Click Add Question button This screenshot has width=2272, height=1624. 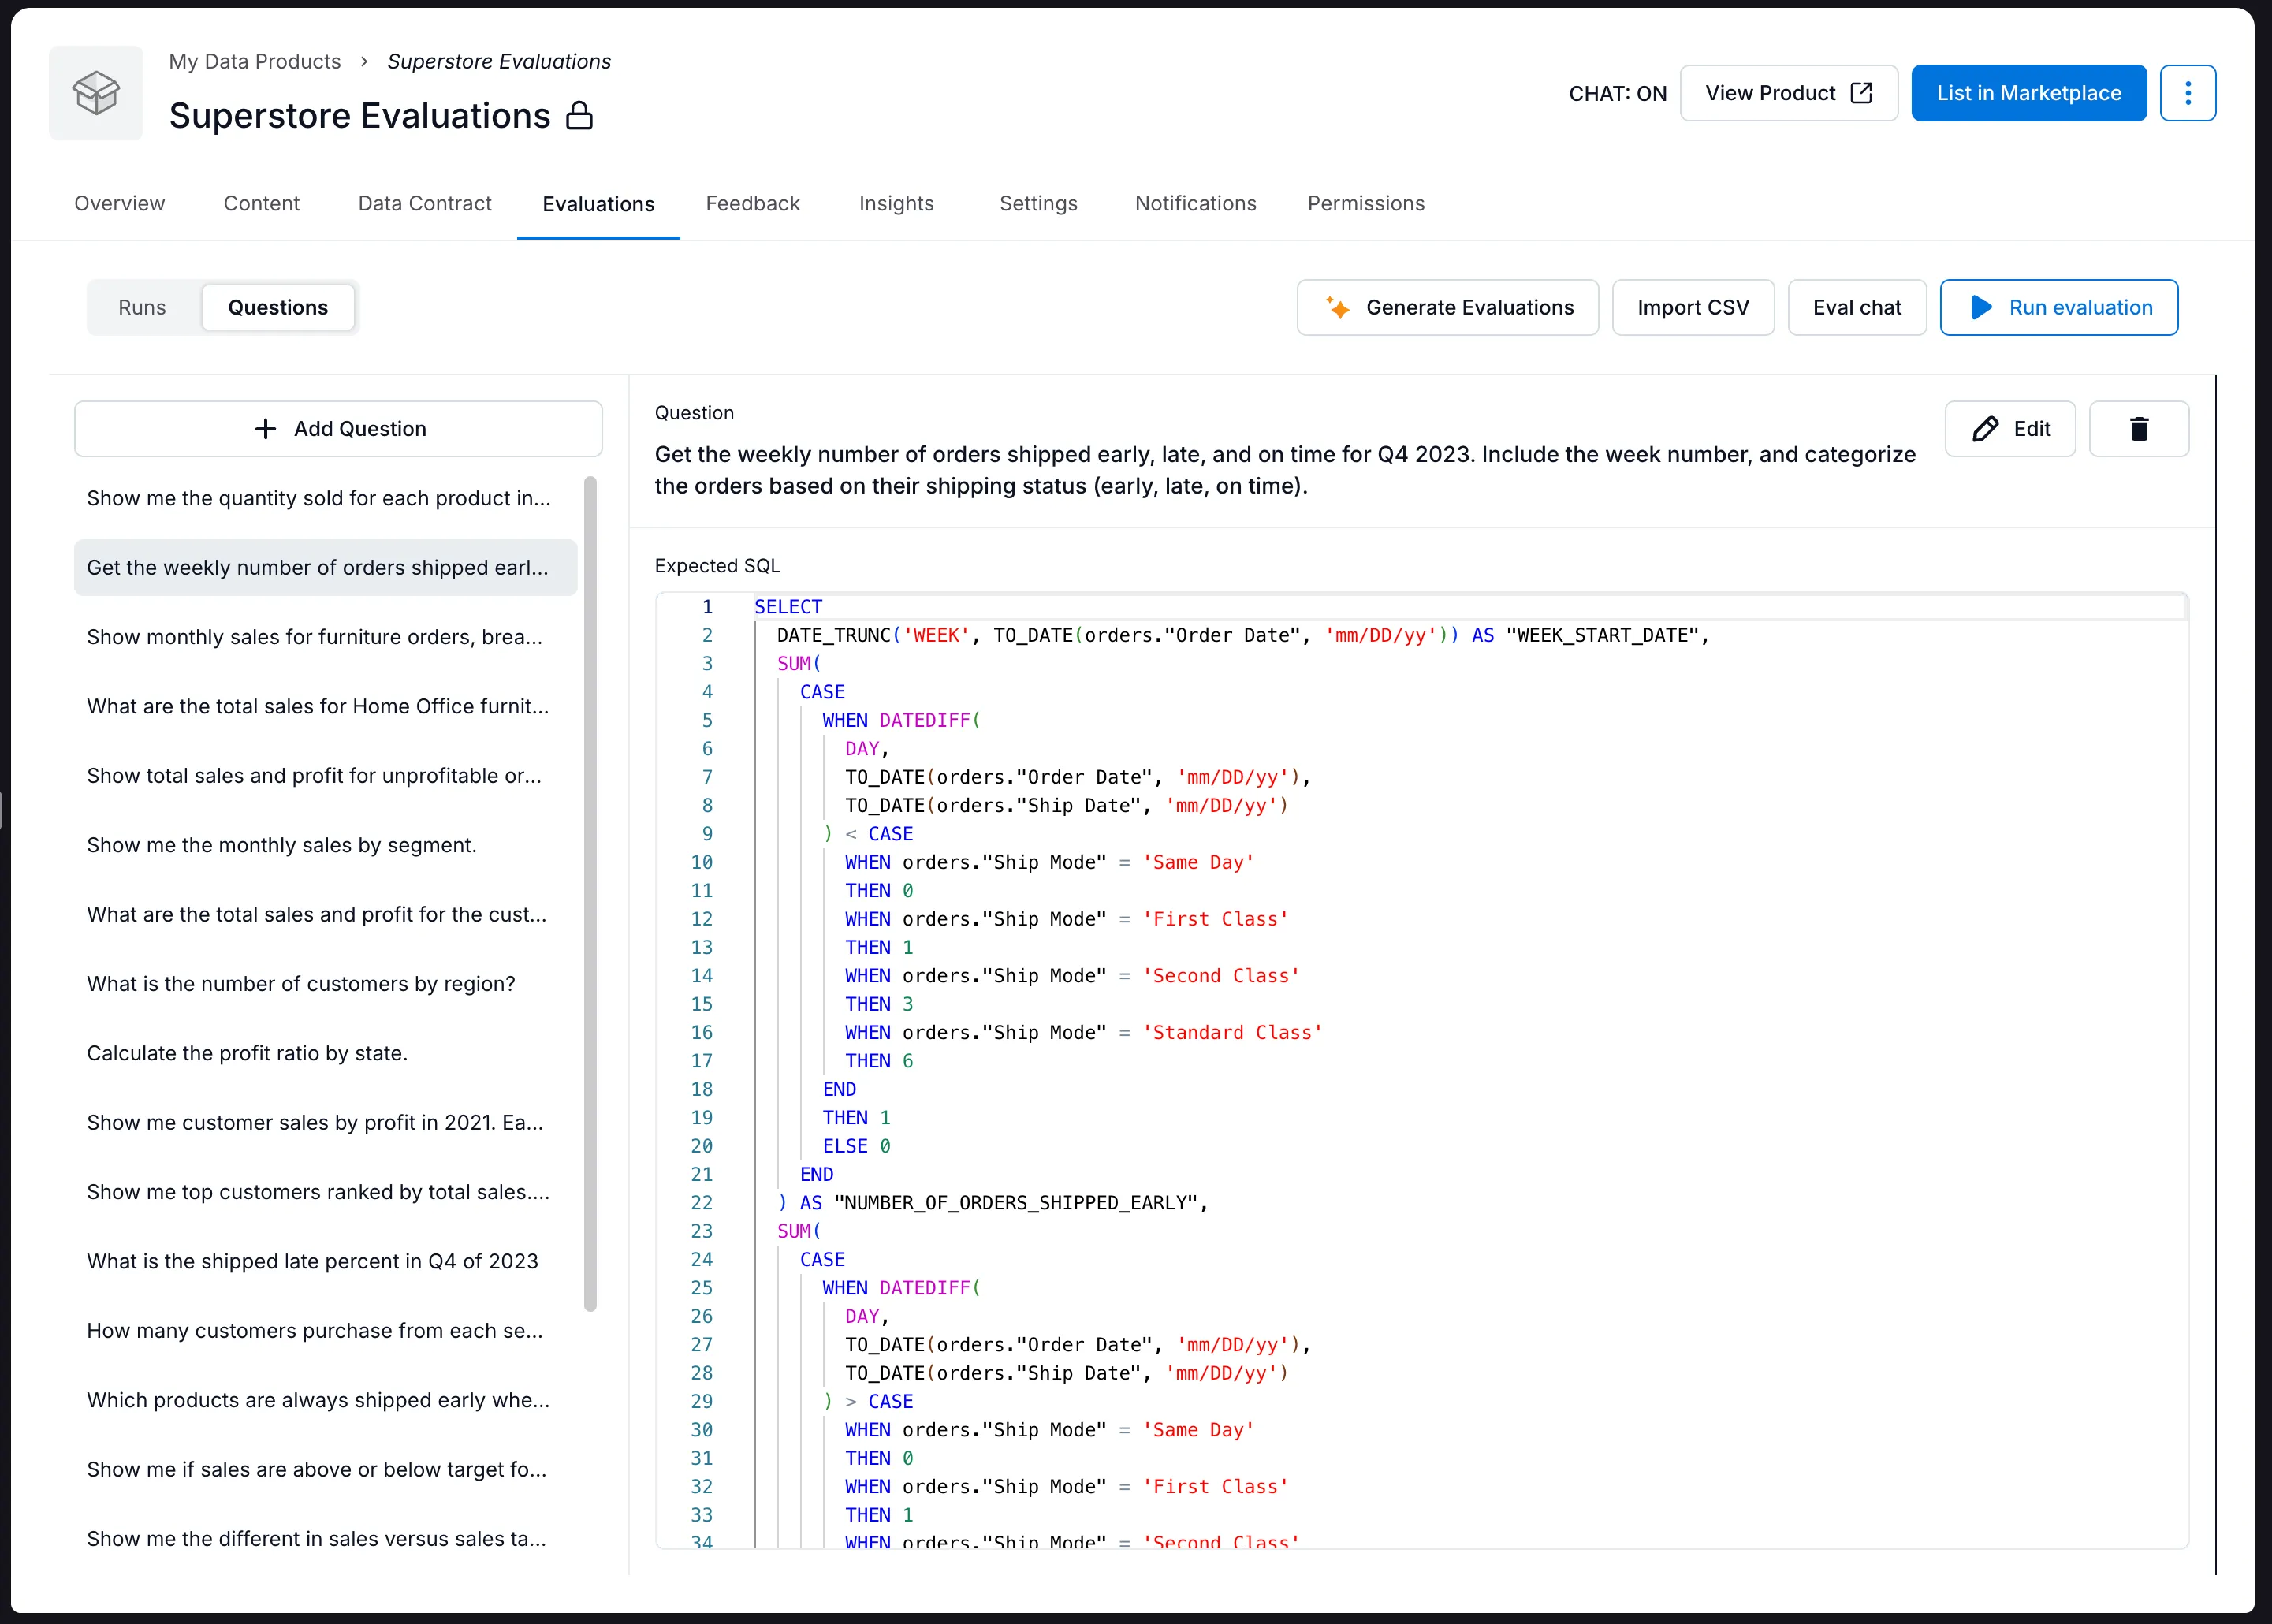(x=338, y=429)
